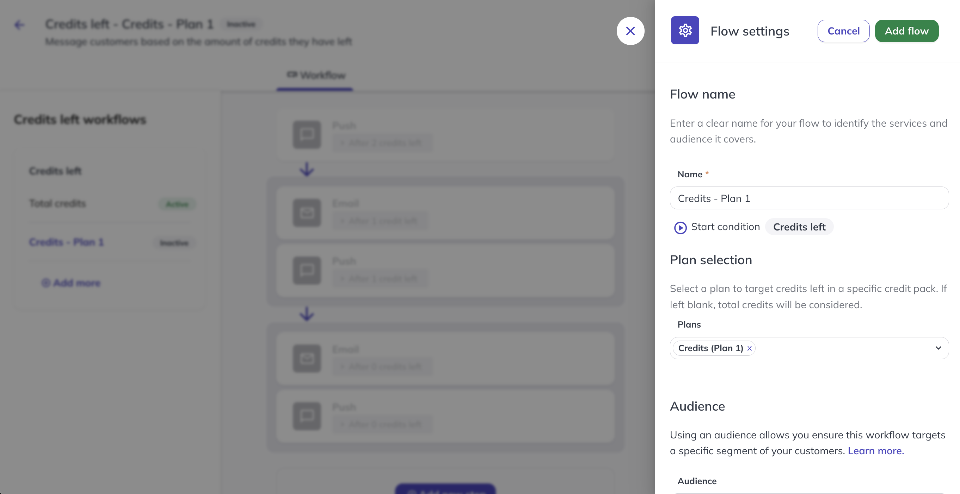Viewport: 960px width, 494px height.
Task: Click Add more in workflows list
Action: 71,283
